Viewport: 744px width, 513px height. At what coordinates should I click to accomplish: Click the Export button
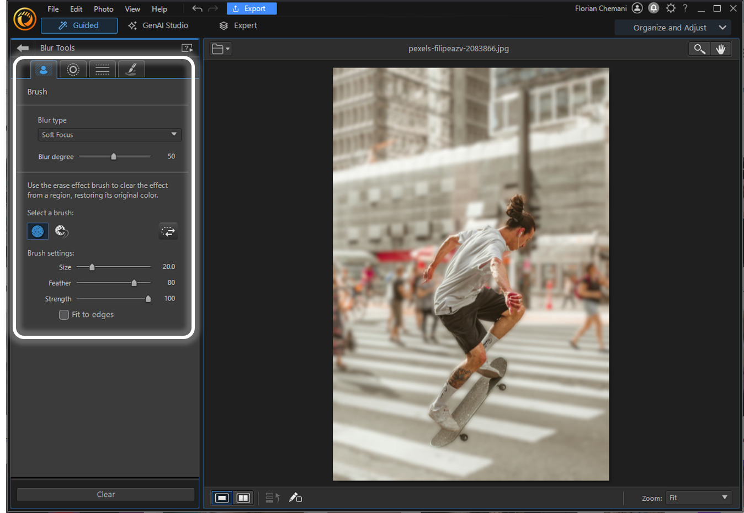(251, 8)
